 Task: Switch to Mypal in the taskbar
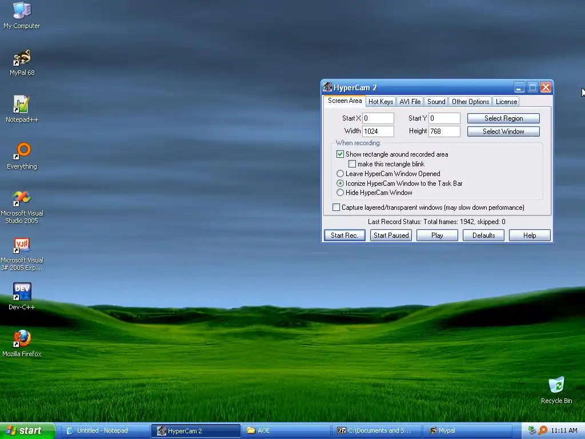coord(467,430)
